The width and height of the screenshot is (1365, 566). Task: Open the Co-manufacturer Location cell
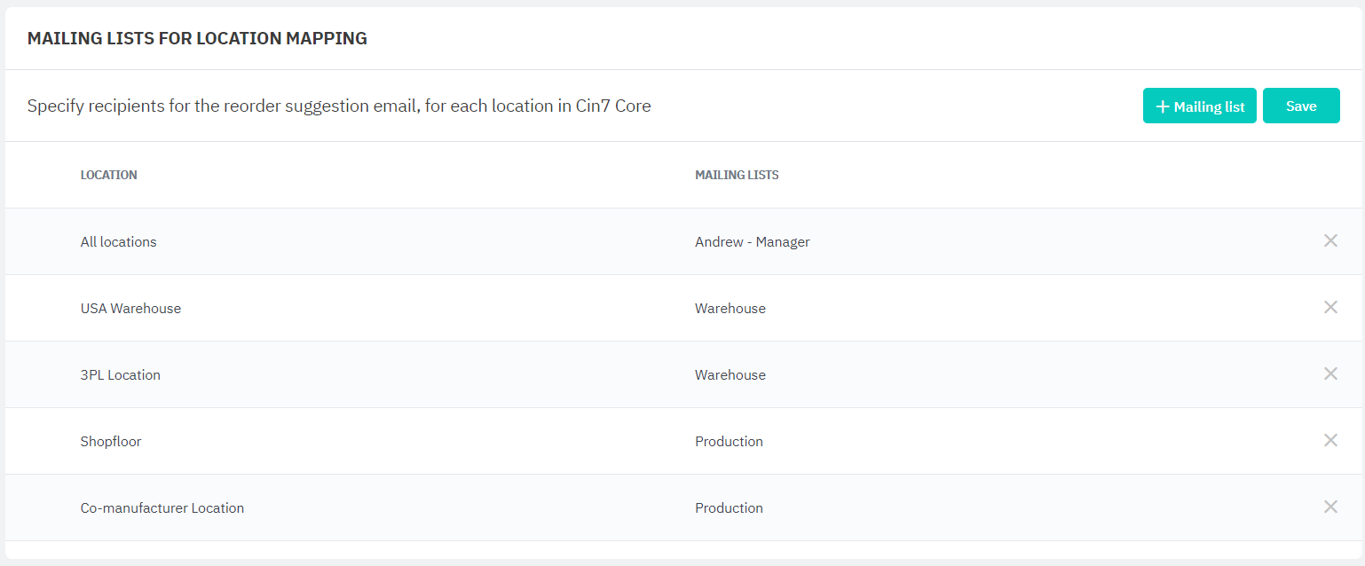point(162,508)
